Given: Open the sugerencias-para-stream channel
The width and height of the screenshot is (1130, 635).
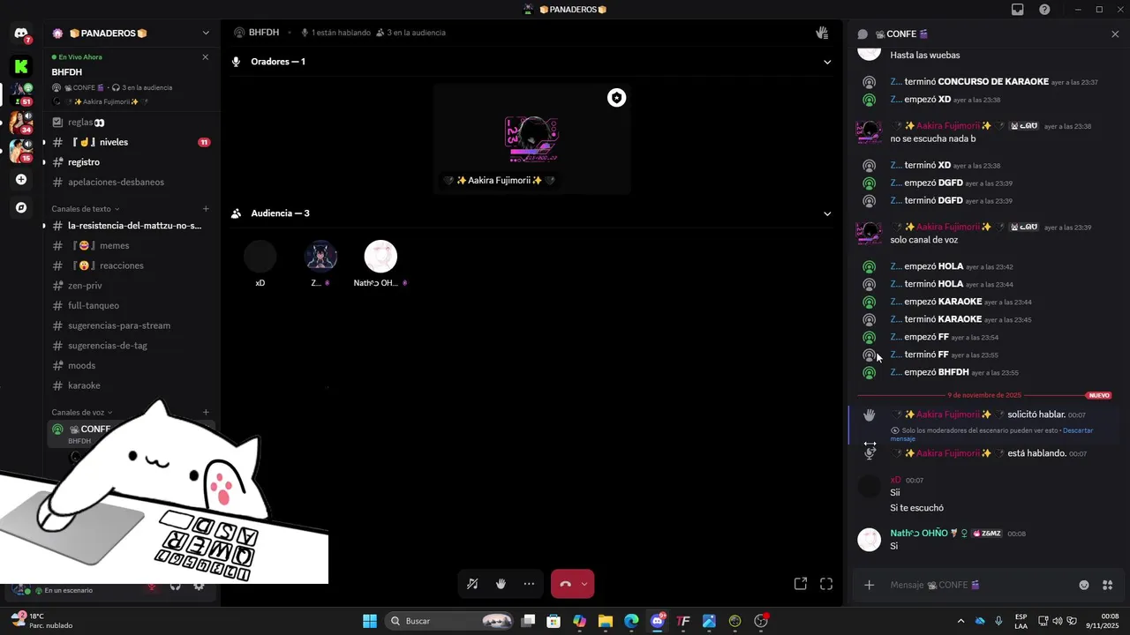Looking at the screenshot, I should coord(131,325).
